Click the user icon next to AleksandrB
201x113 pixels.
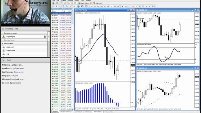(x=3, y=51)
